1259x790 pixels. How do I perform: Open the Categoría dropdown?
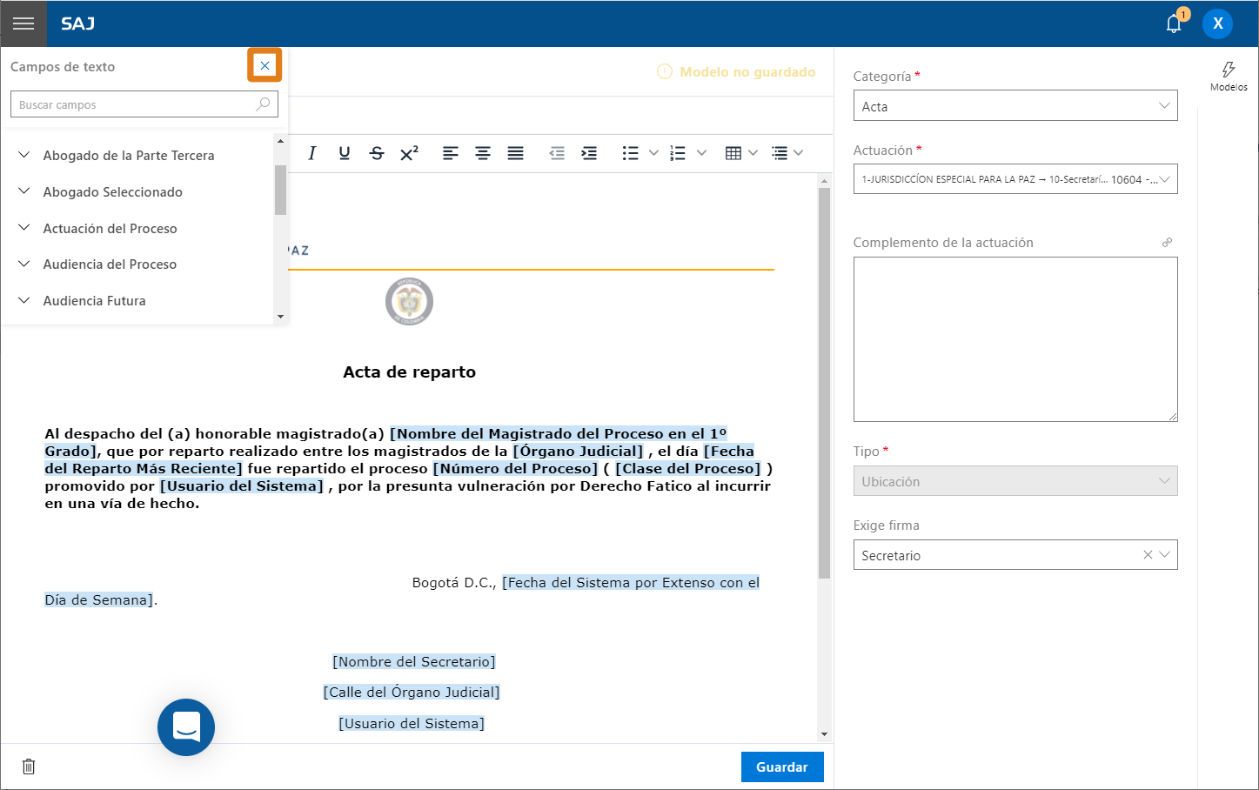click(x=1015, y=106)
